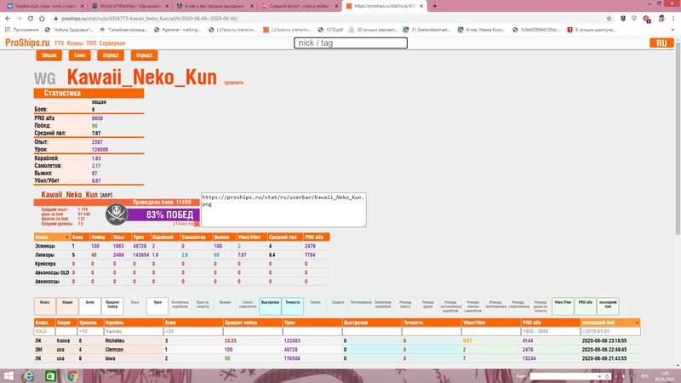Screen dimensions: 681x383
Task: Toggle the Убил/Убит column button
Action: (563, 306)
